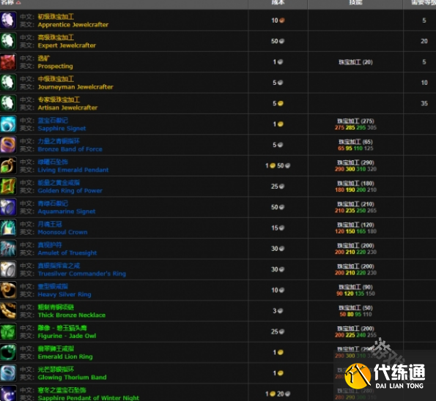Screen dimensions: 436x401
Task: Click the Prospecting skill requirement (20)
Action: point(355,62)
